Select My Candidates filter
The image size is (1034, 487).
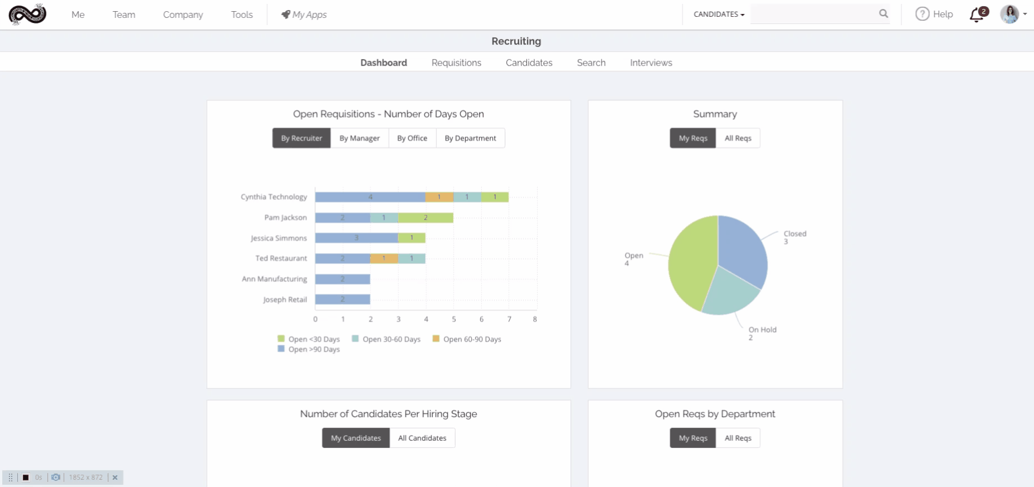tap(356, 438)
